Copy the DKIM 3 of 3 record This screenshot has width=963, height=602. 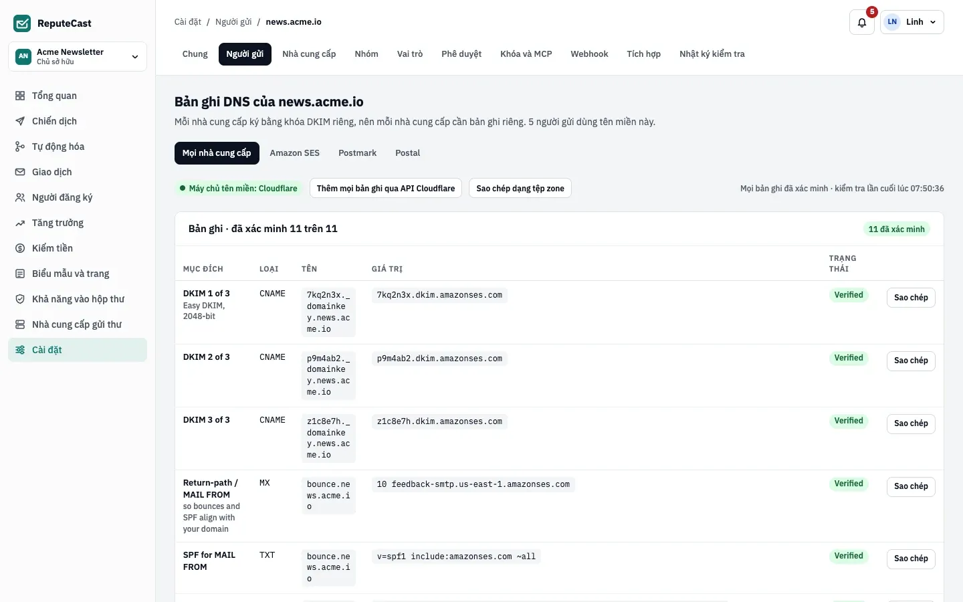(x=911, y=423)
